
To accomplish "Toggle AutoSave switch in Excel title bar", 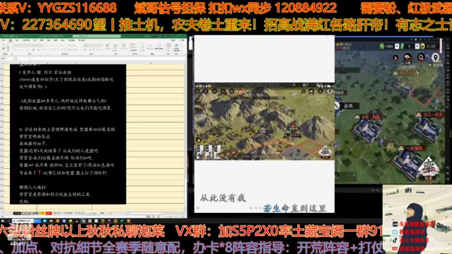I will coord(12,36).
